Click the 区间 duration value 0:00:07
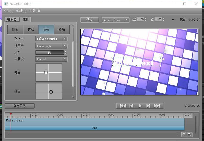The width and height of the screenshot is (204, 141). tap(194, 20)
